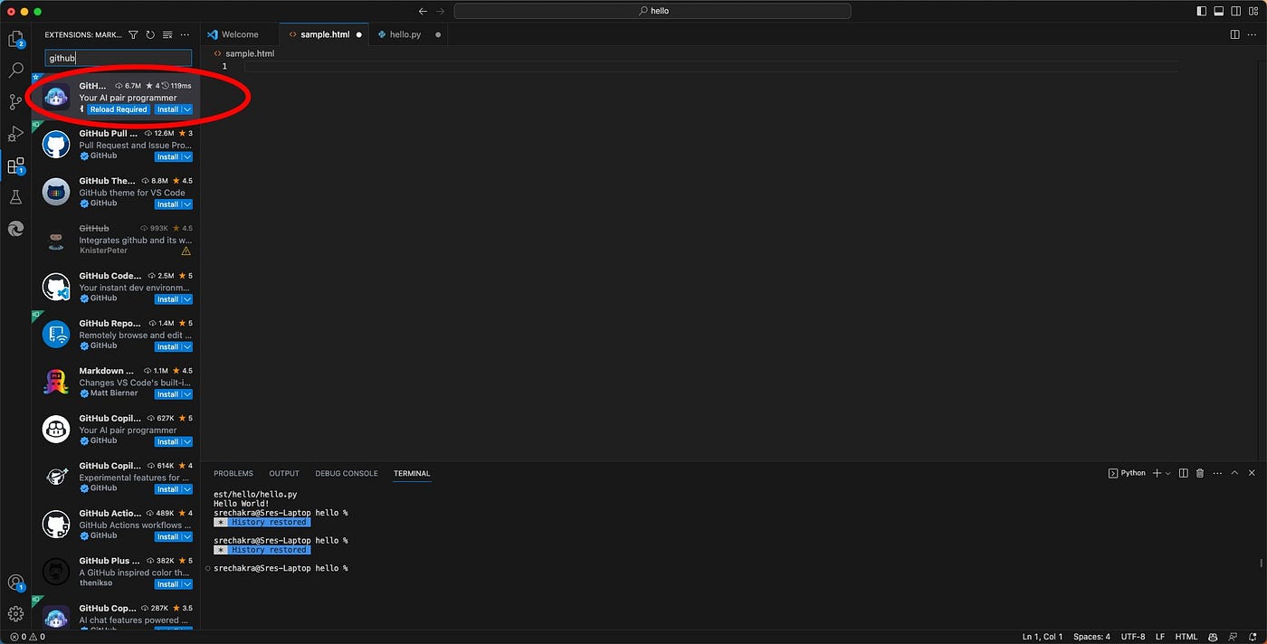Open Install dropdown for GitHub Theme

pyautogui.click(x=186, y=204)
